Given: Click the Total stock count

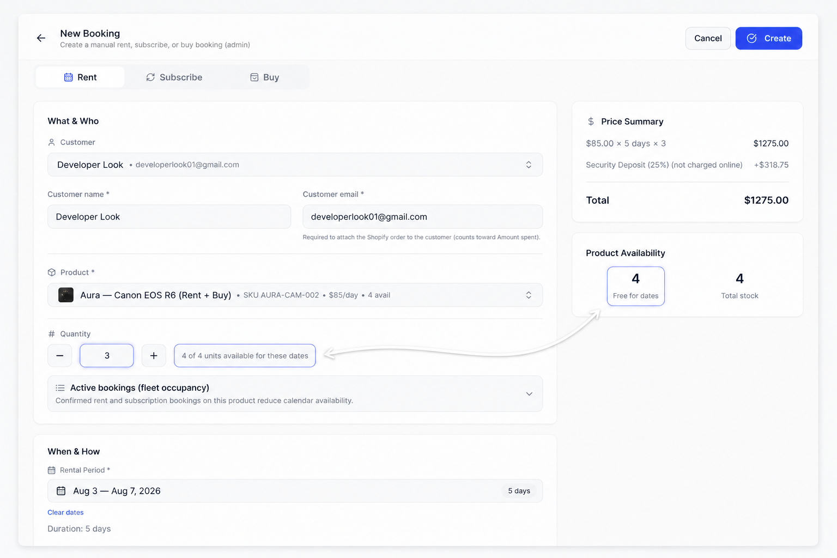Looking at the screenshot, I should [x=739, y=278].
